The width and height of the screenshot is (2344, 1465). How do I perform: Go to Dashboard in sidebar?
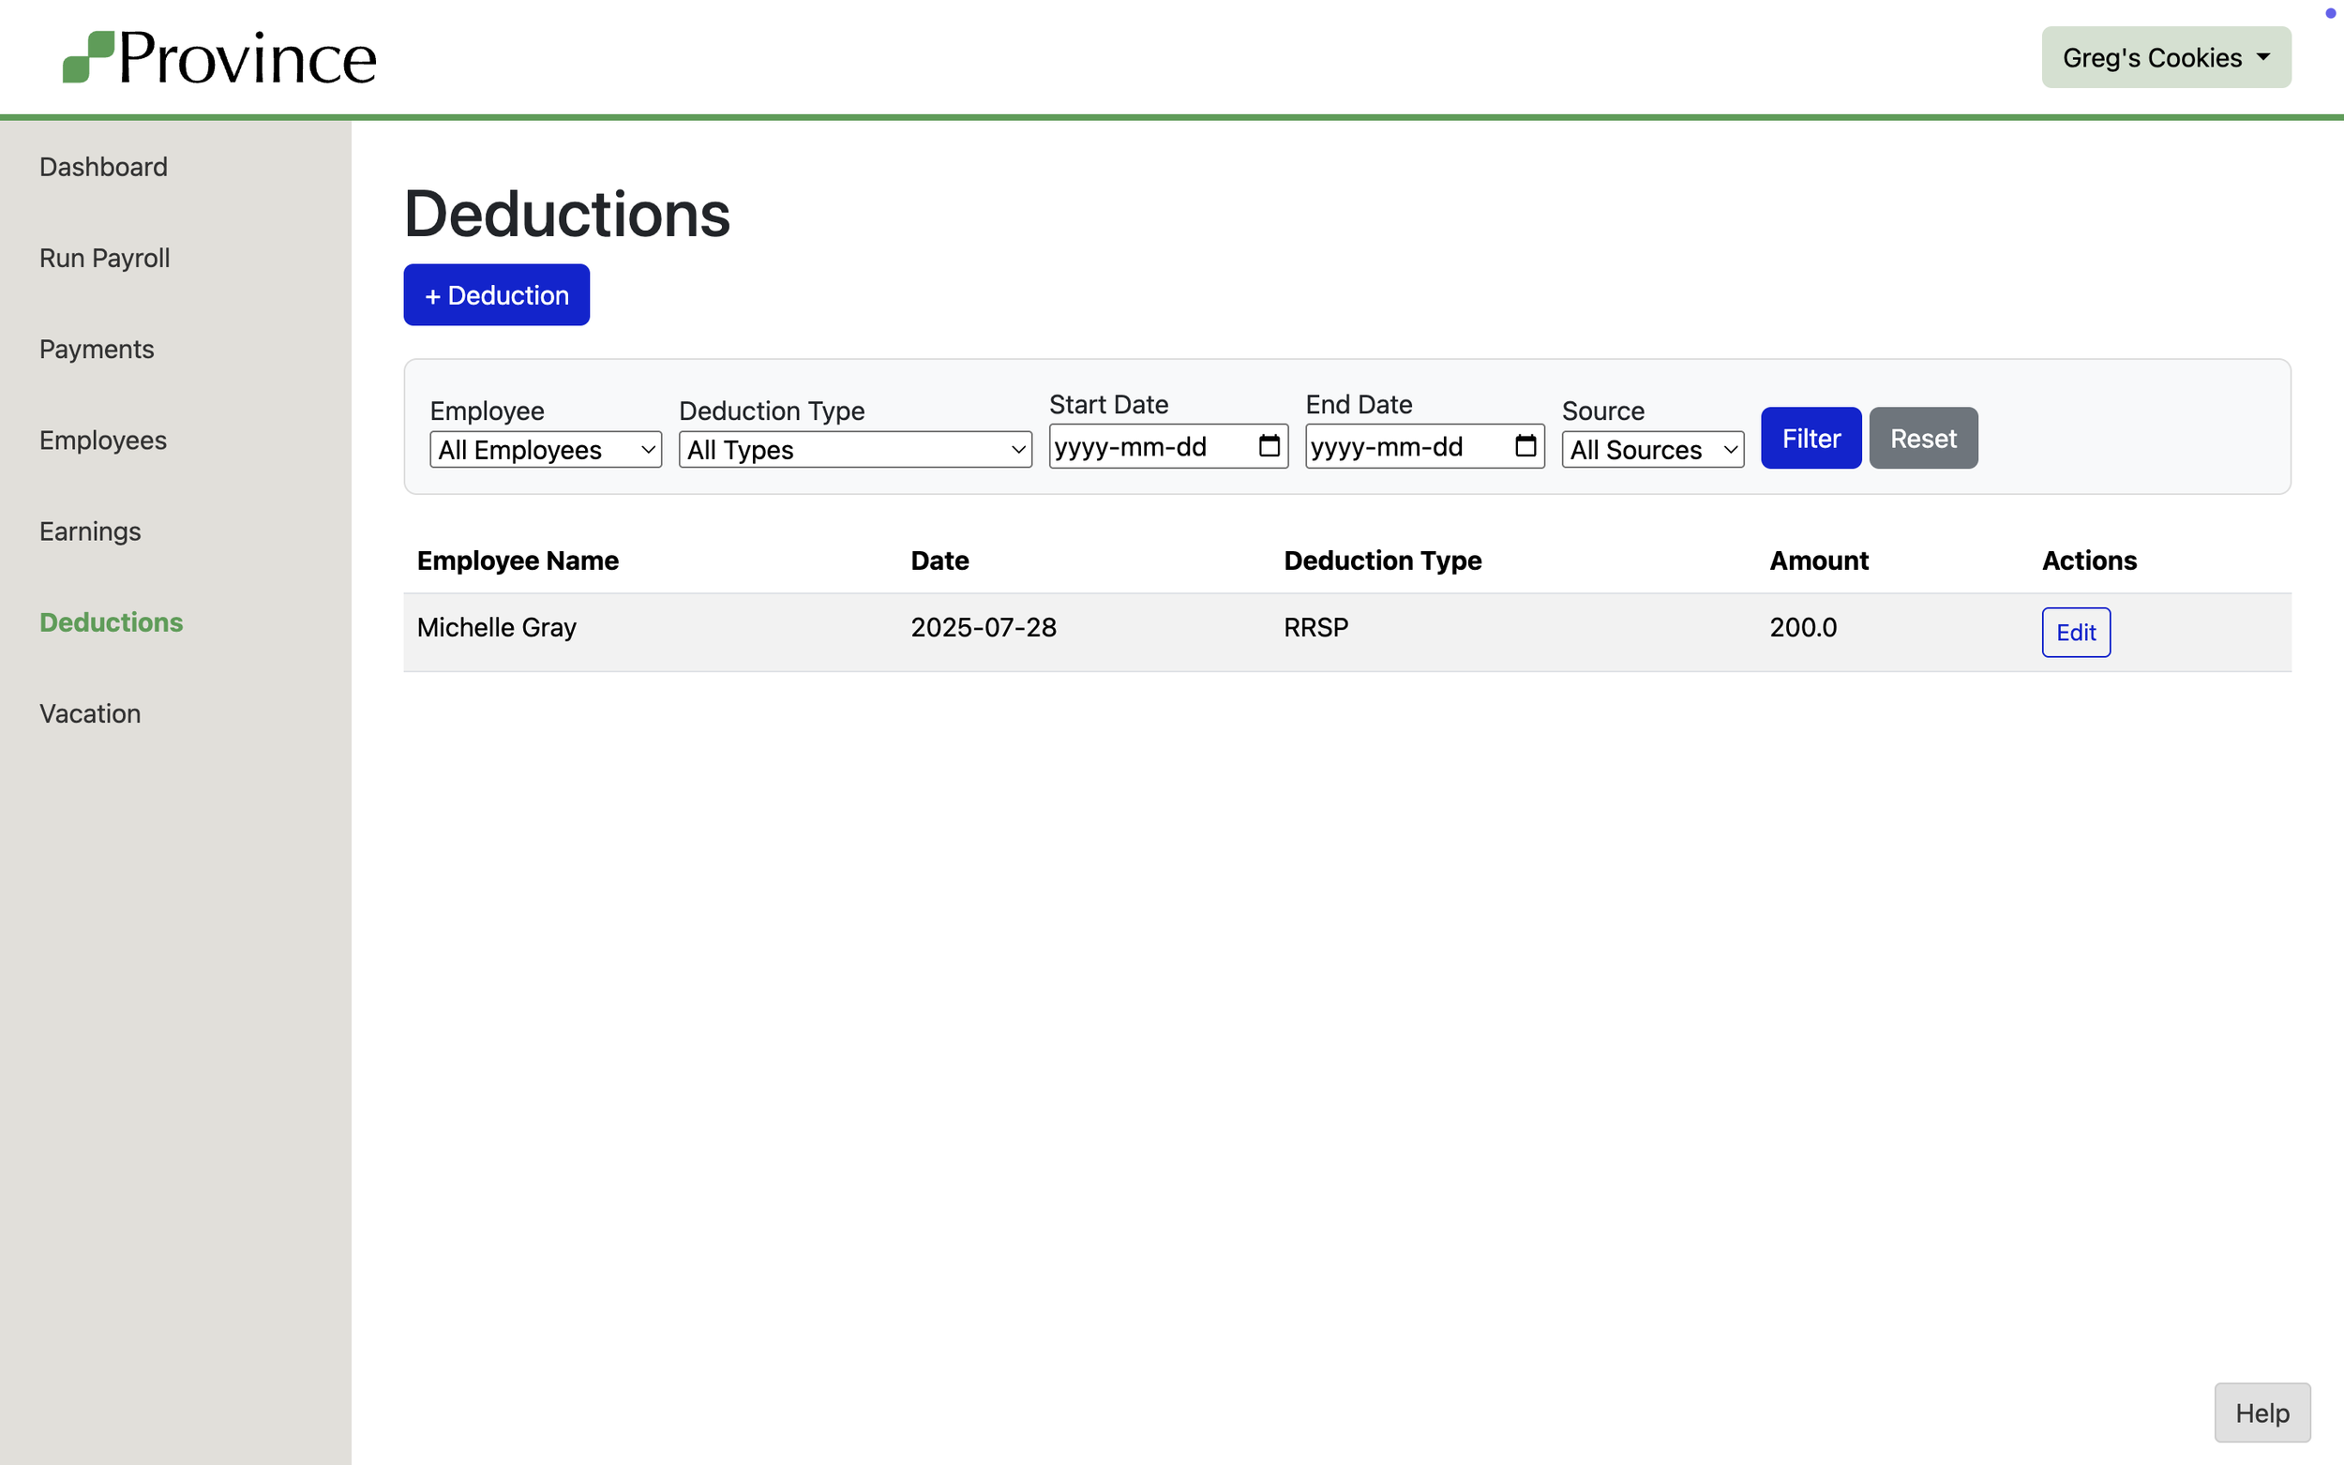(104, 167)
